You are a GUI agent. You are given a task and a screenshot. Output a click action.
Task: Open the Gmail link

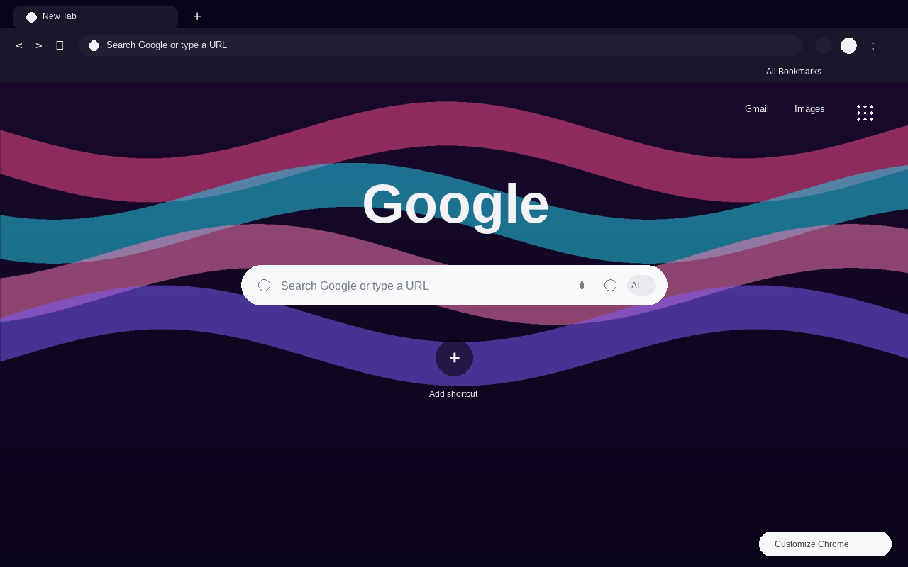click(757, 109)
